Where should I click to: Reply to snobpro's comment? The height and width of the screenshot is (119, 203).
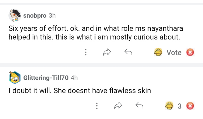tap(128, 52)
